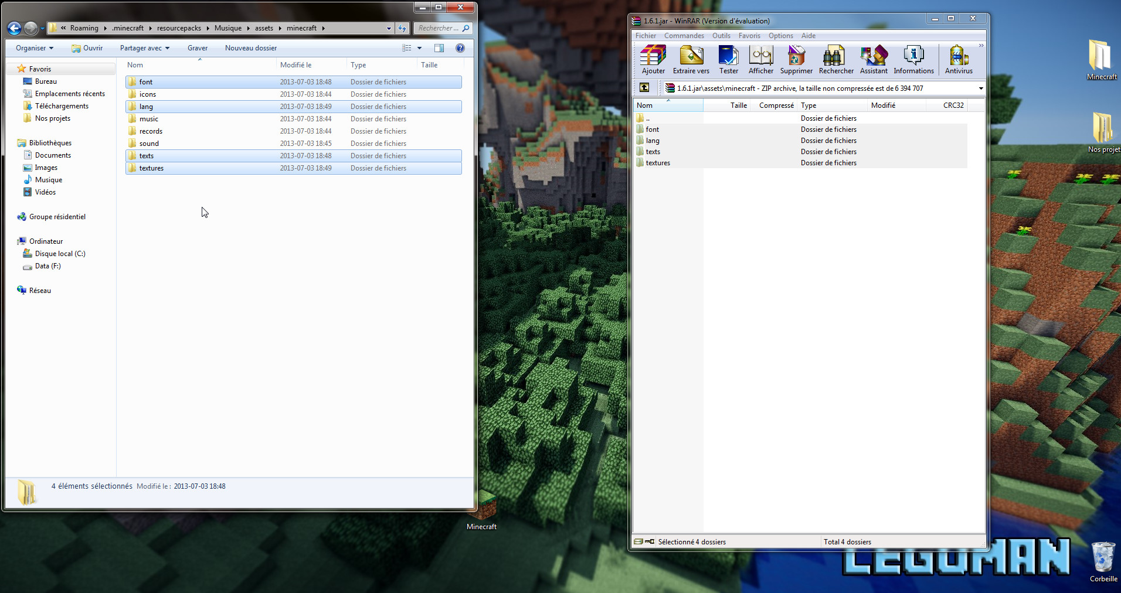Select the Minecraft desktop folder icon
The width and height of the screenshot is (1121, 593).
pyautogui.click(x=1101, y=60)
